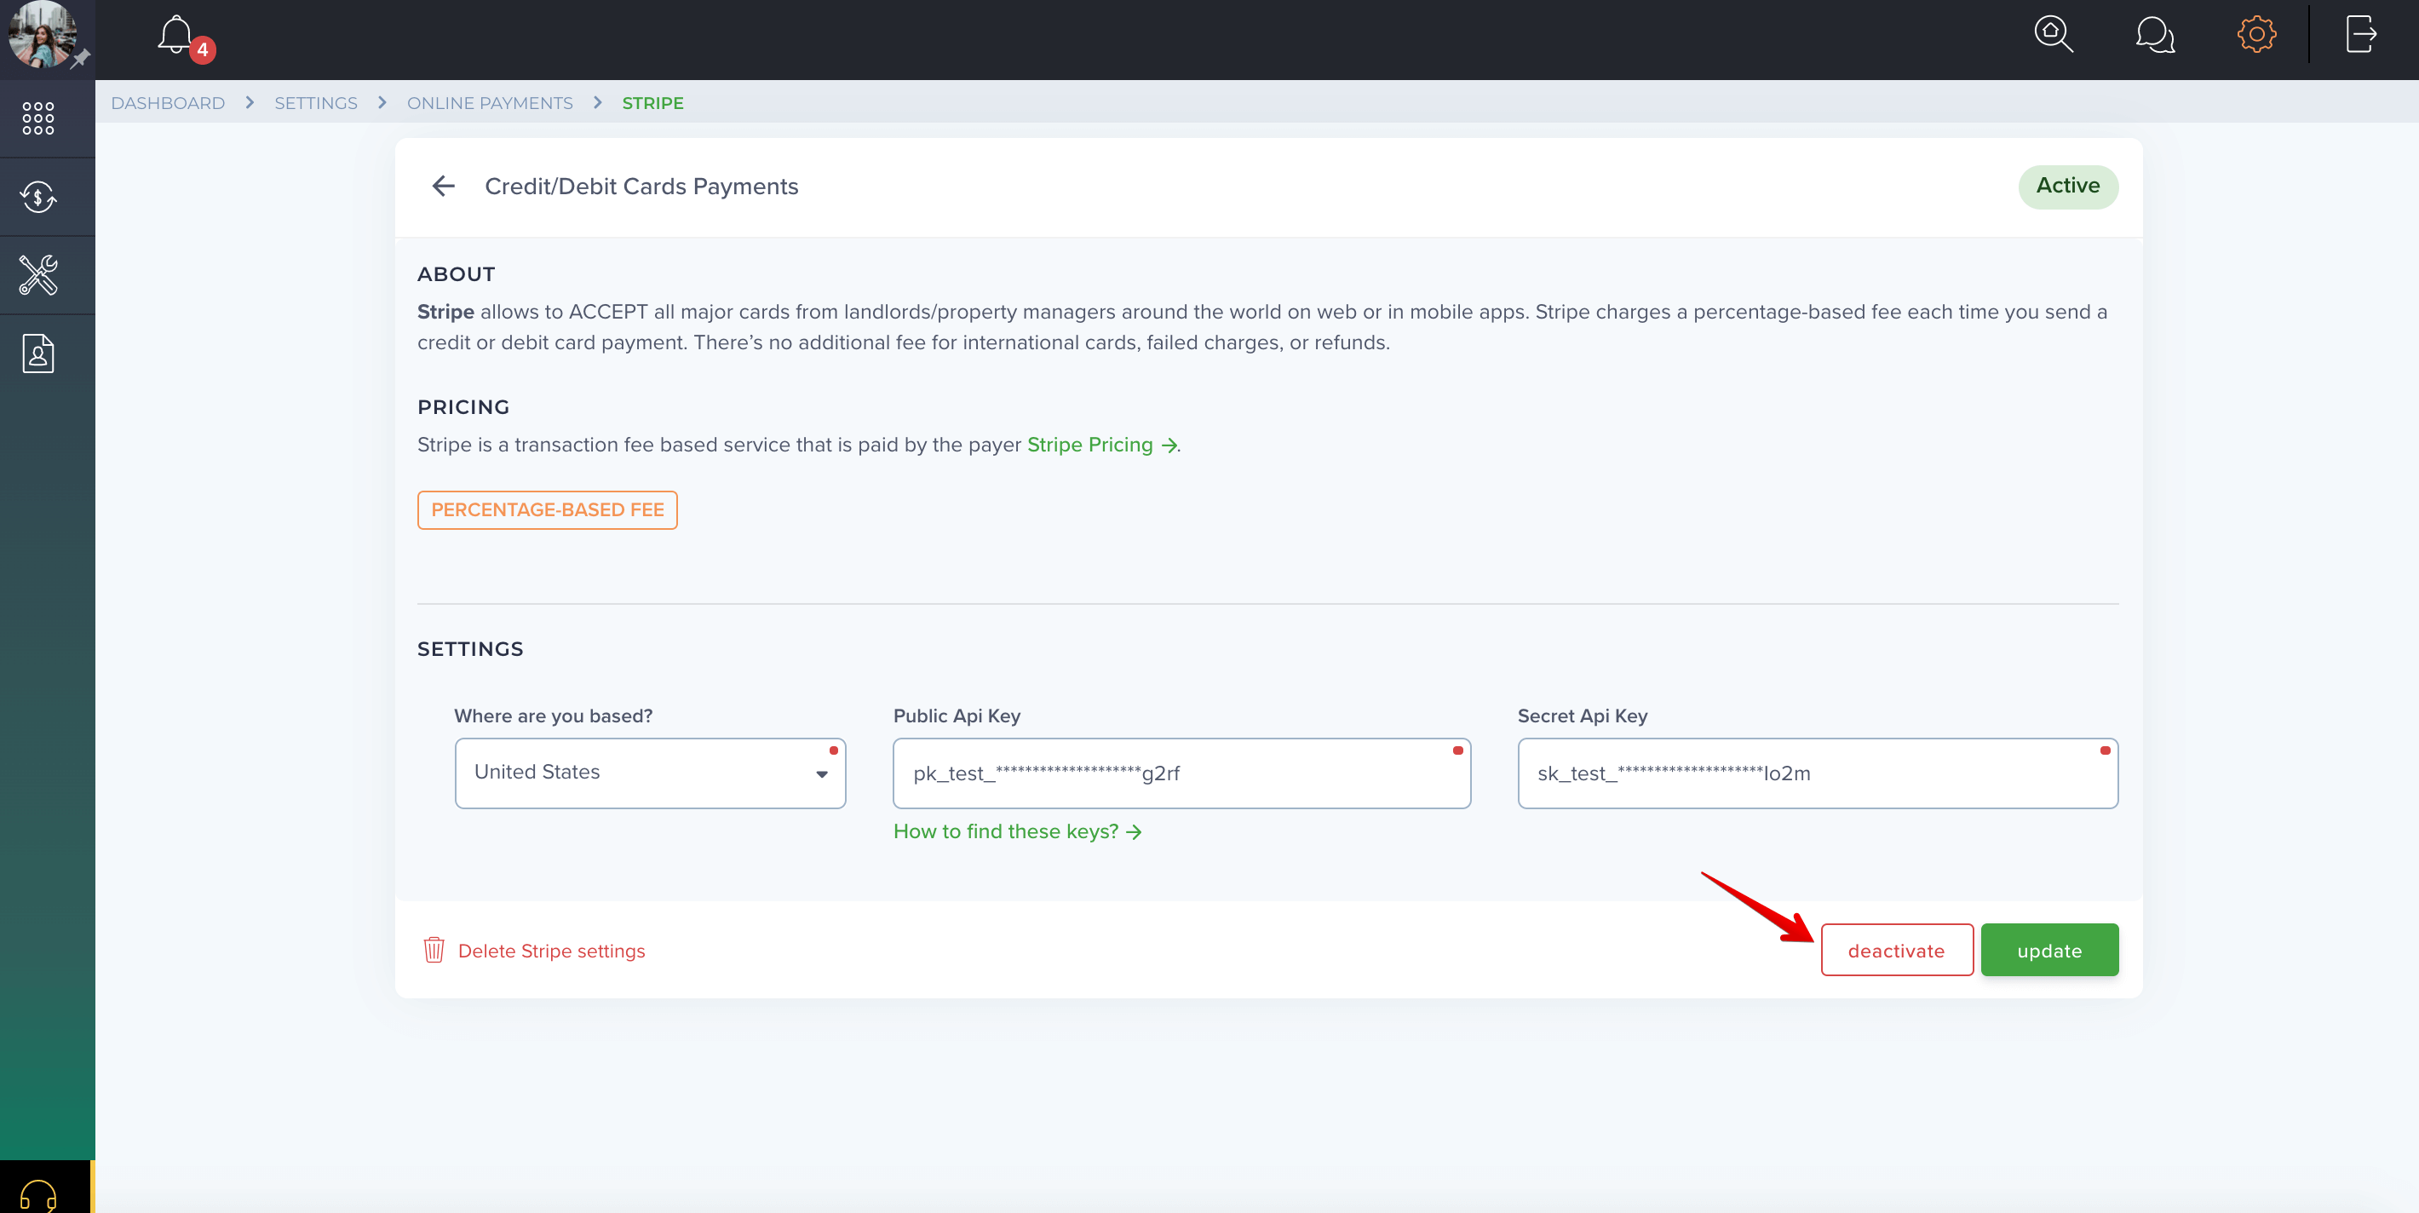Click the dropdown arrow next to United States
2419x1213 pixels.
822,774
